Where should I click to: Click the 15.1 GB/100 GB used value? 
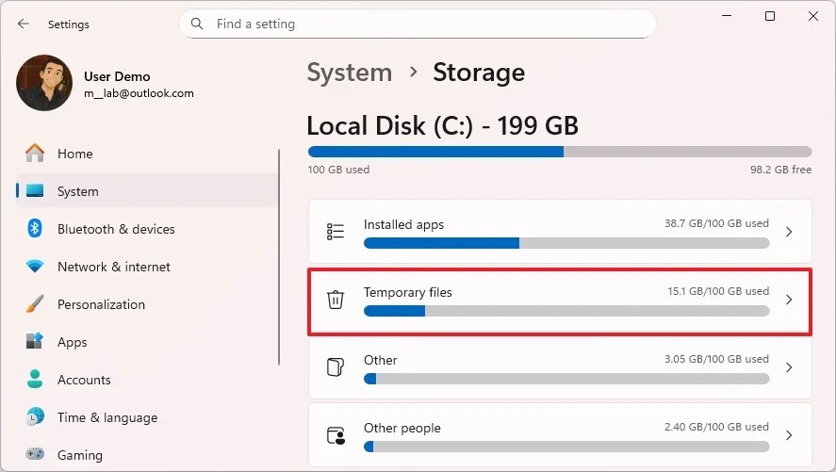click(718, 291)
